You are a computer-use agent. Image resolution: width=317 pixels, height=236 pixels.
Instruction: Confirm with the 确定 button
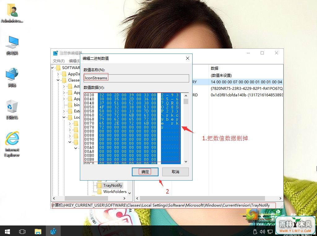[x=145, y=172]
